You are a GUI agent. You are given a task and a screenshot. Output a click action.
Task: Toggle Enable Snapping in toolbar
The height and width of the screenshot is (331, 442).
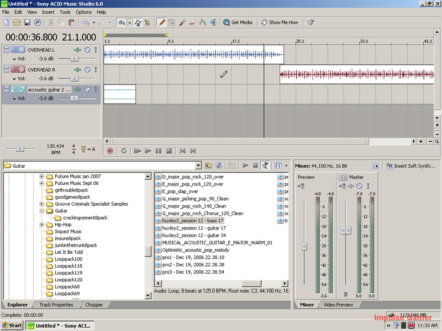[122, 23]
